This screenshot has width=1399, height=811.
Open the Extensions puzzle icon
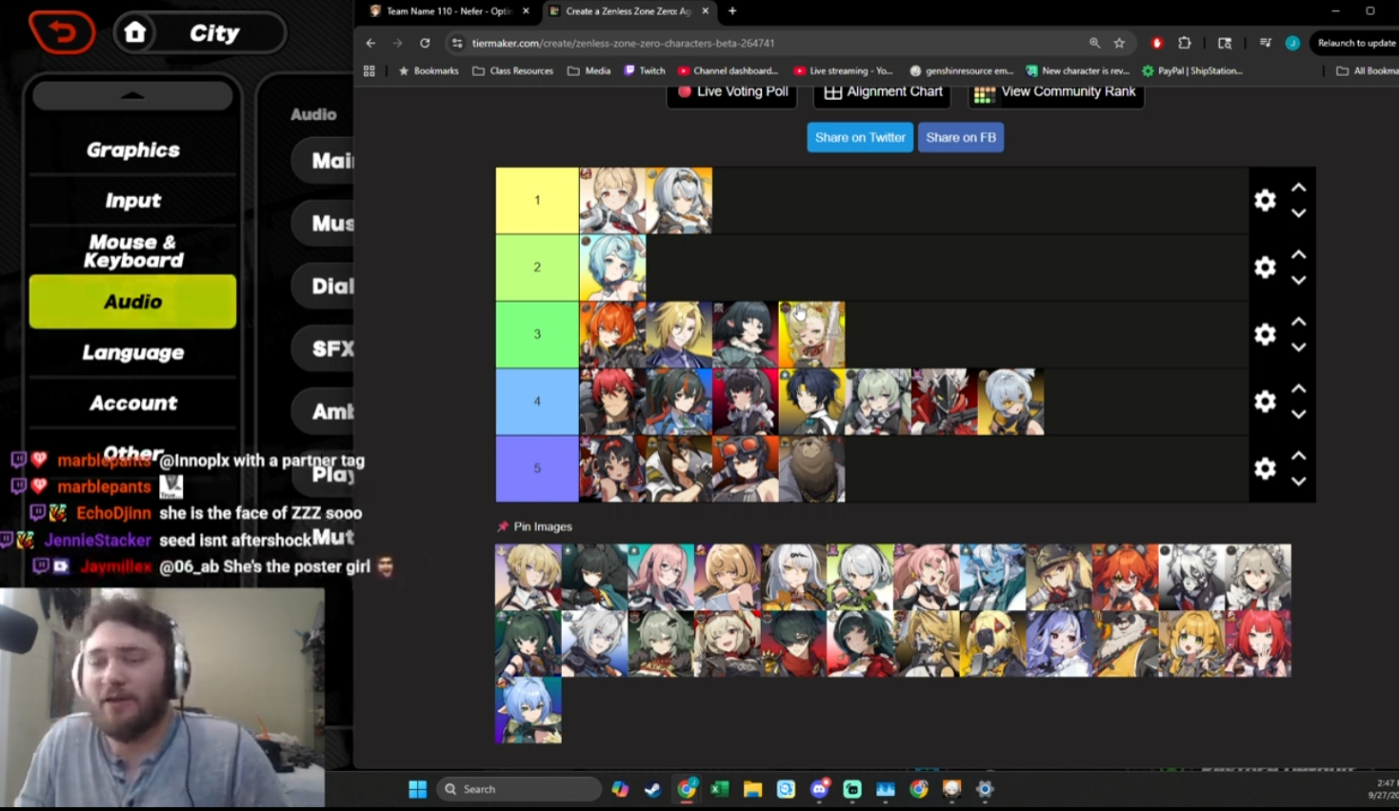pos(1185,43)
